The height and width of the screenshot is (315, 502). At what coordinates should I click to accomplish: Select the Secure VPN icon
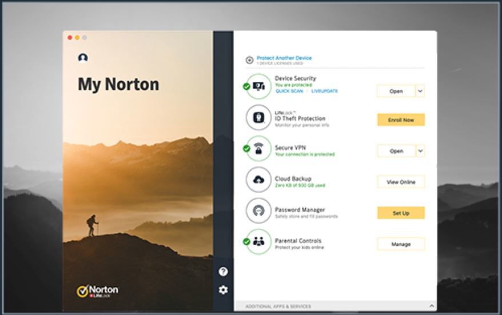258,148
